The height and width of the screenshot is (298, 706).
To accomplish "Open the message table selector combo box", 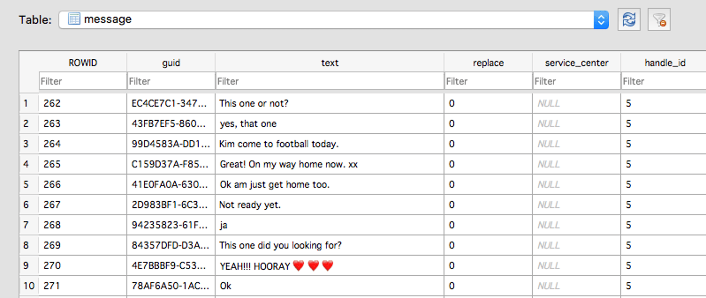I will click(x=334, y=20).
